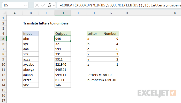Select input cell containing czzzz
181x103 pixels.
tap(31, 80)
